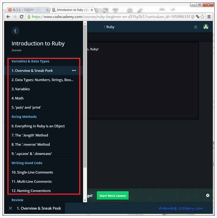The width and height of the screenshot is (217, 218).
Task: Click the String Methods section heading
Action: coord(24,117)
